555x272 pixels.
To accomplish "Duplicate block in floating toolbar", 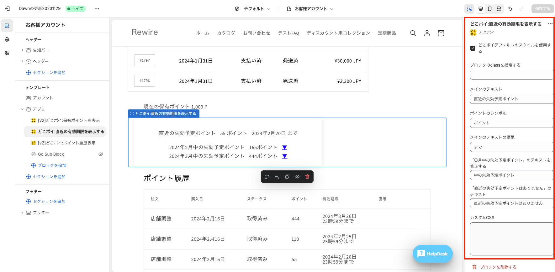I will coord(287,177).
